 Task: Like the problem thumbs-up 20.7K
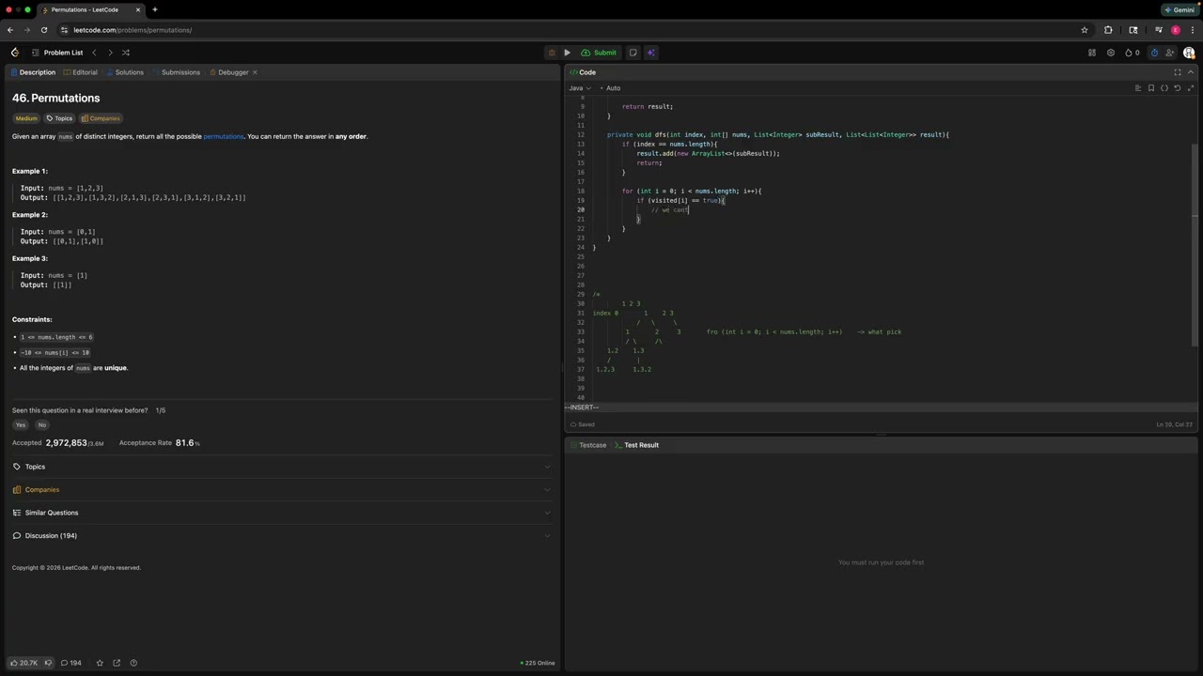pyautogui.click(x=23, y=663)
